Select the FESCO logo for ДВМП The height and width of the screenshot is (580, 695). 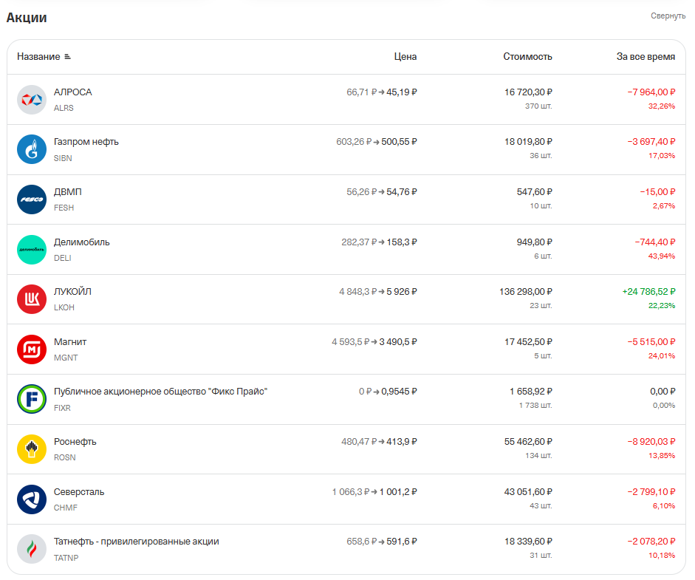coord(32,199)
